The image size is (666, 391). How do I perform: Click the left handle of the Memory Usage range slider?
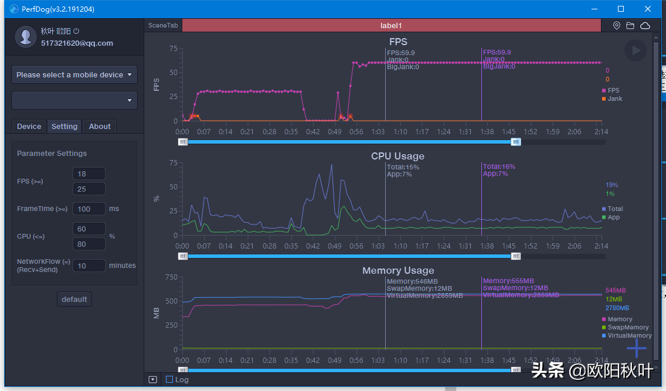tap(183, 370)
